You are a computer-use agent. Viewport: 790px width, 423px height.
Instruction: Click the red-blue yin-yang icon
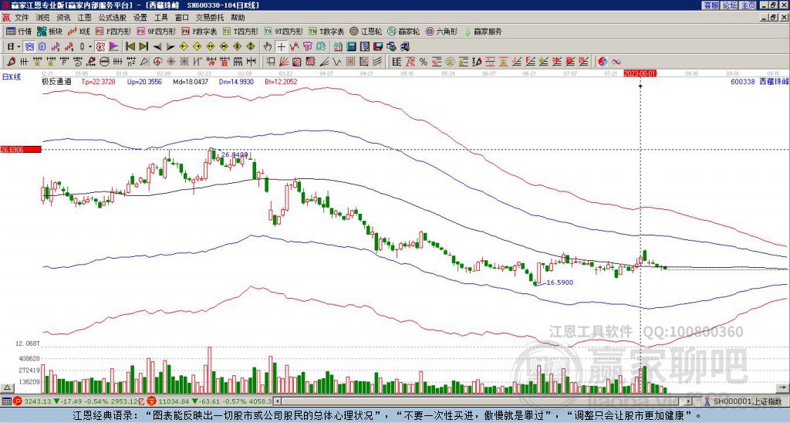[x=603, y=62]
